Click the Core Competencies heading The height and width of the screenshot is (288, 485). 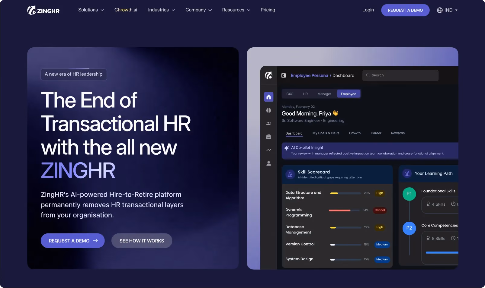439,226
